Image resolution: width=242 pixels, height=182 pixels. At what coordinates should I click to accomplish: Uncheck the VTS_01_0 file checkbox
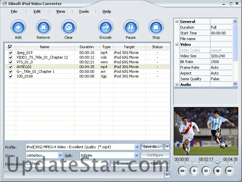click(x=10, y=62)
